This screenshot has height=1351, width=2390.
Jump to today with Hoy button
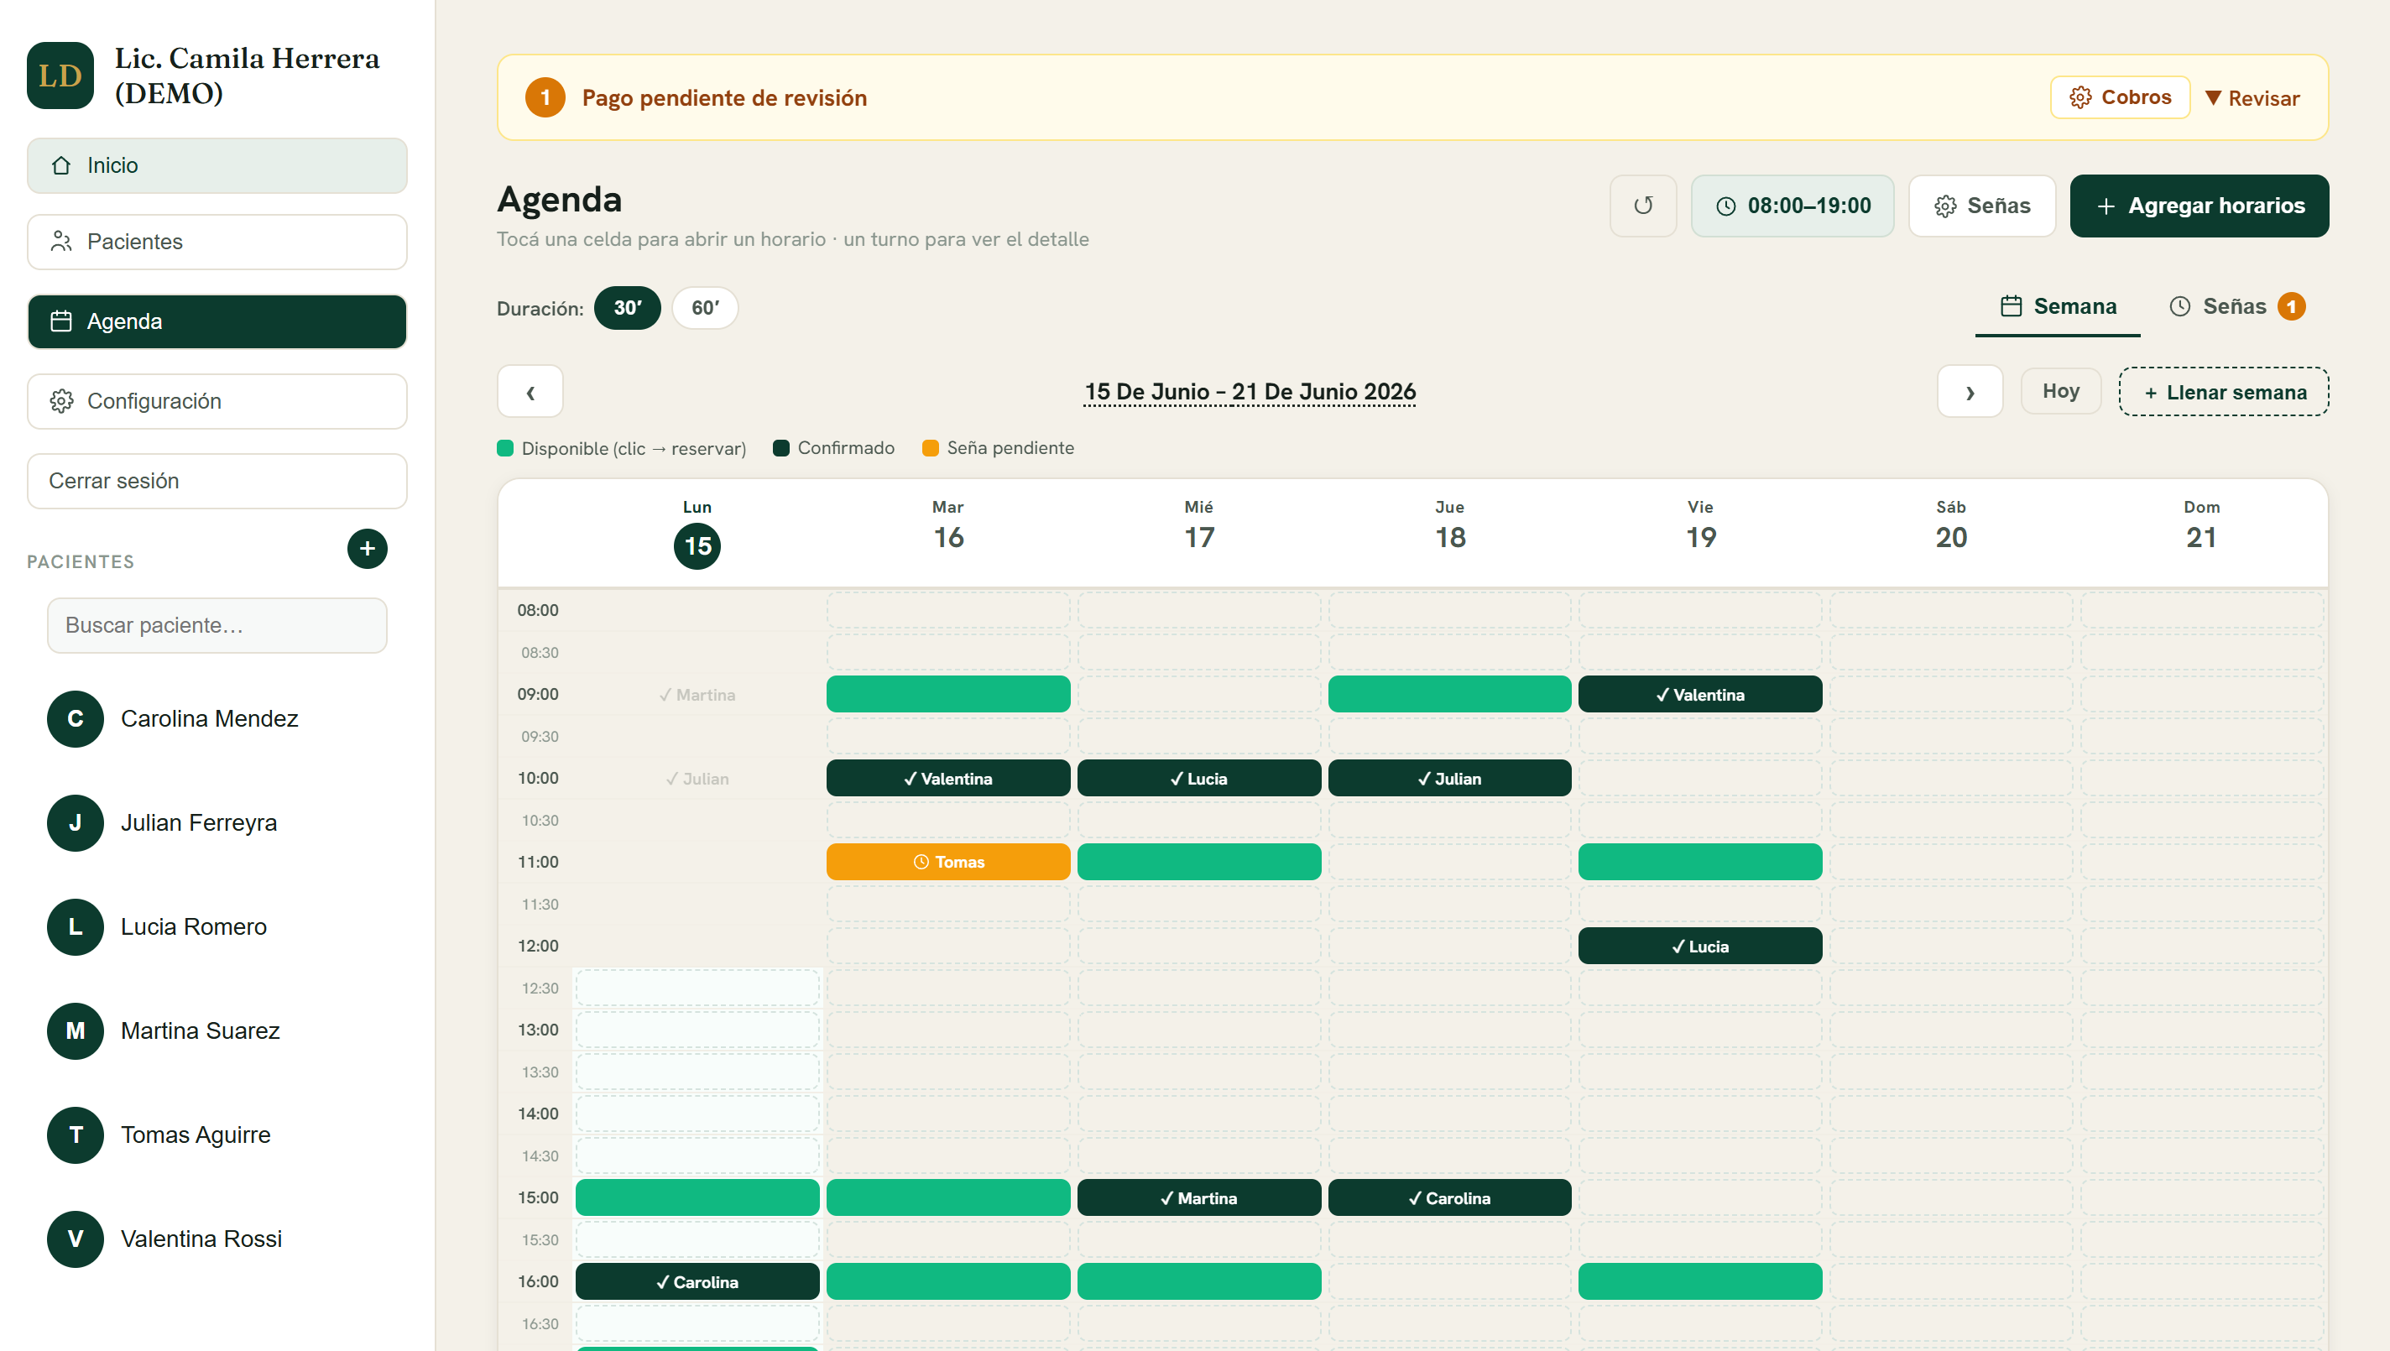click(2059, 392)
